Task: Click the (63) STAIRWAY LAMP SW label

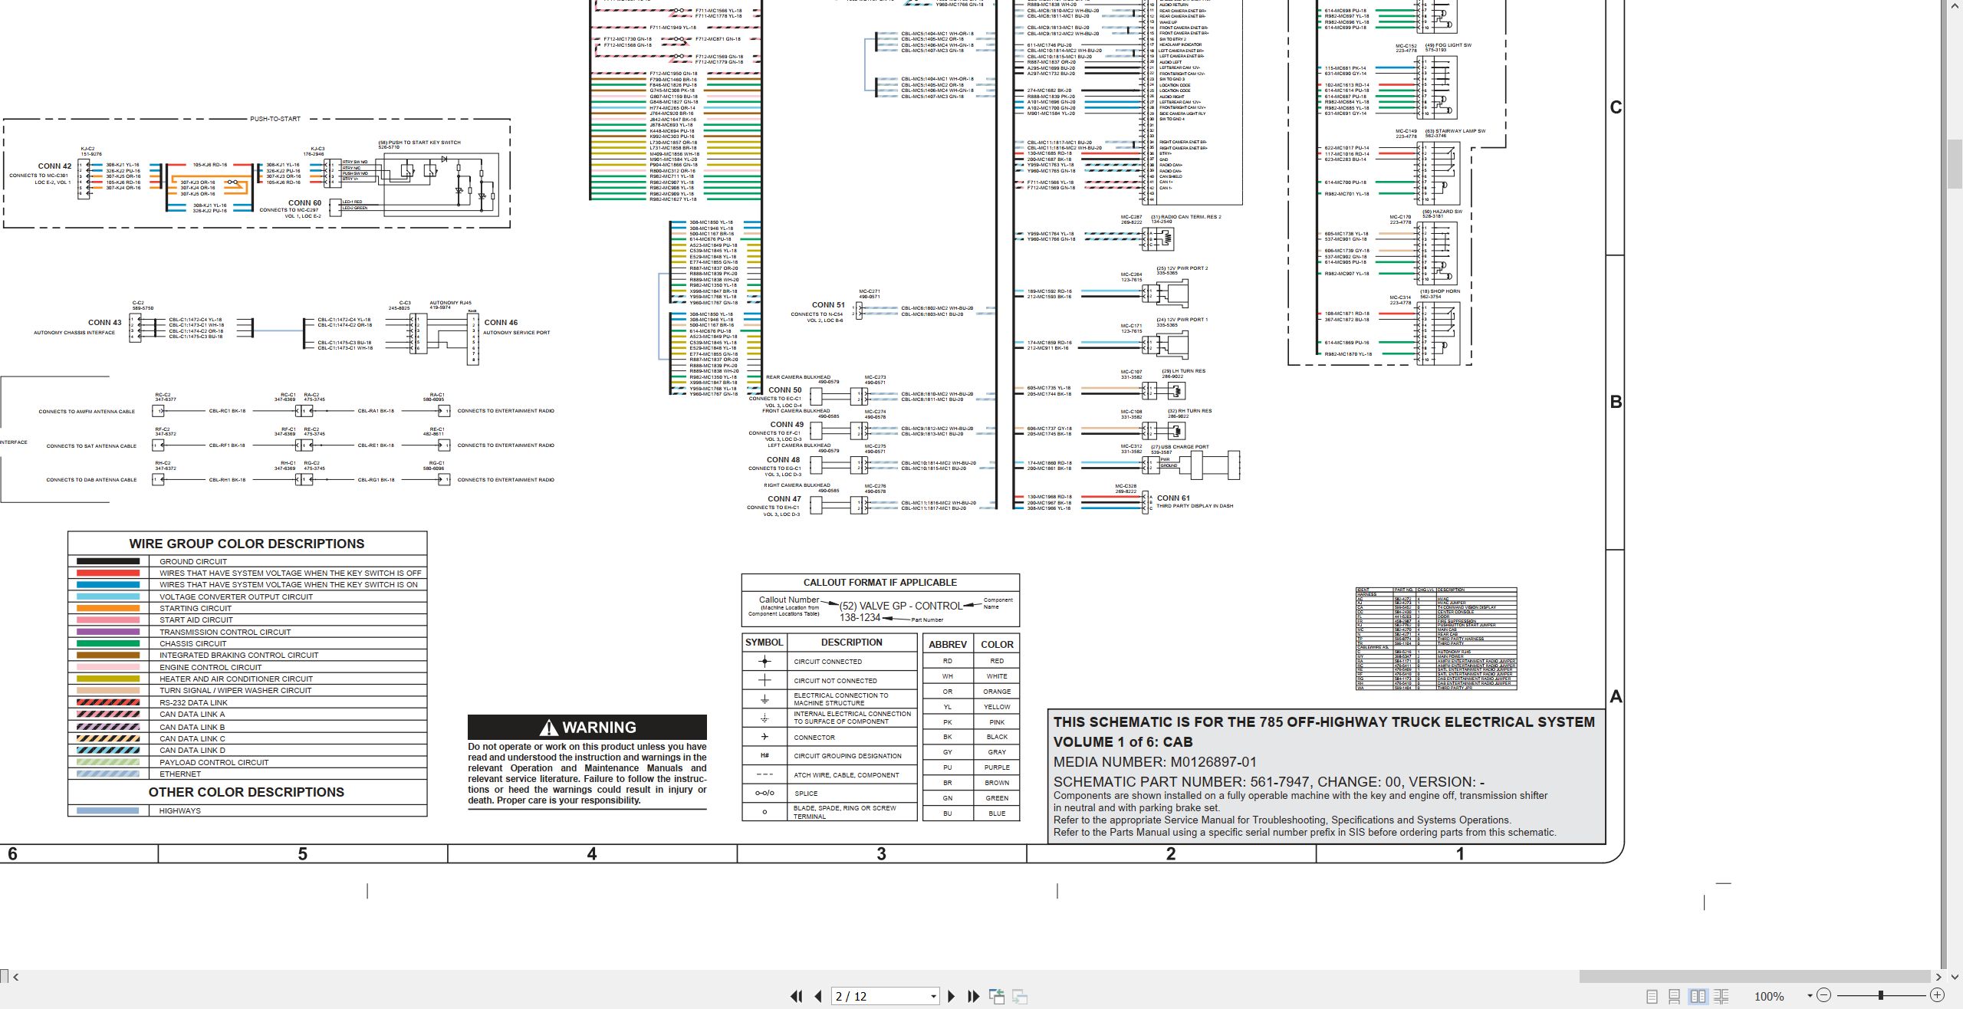Action: click(x=1455, y=131)
